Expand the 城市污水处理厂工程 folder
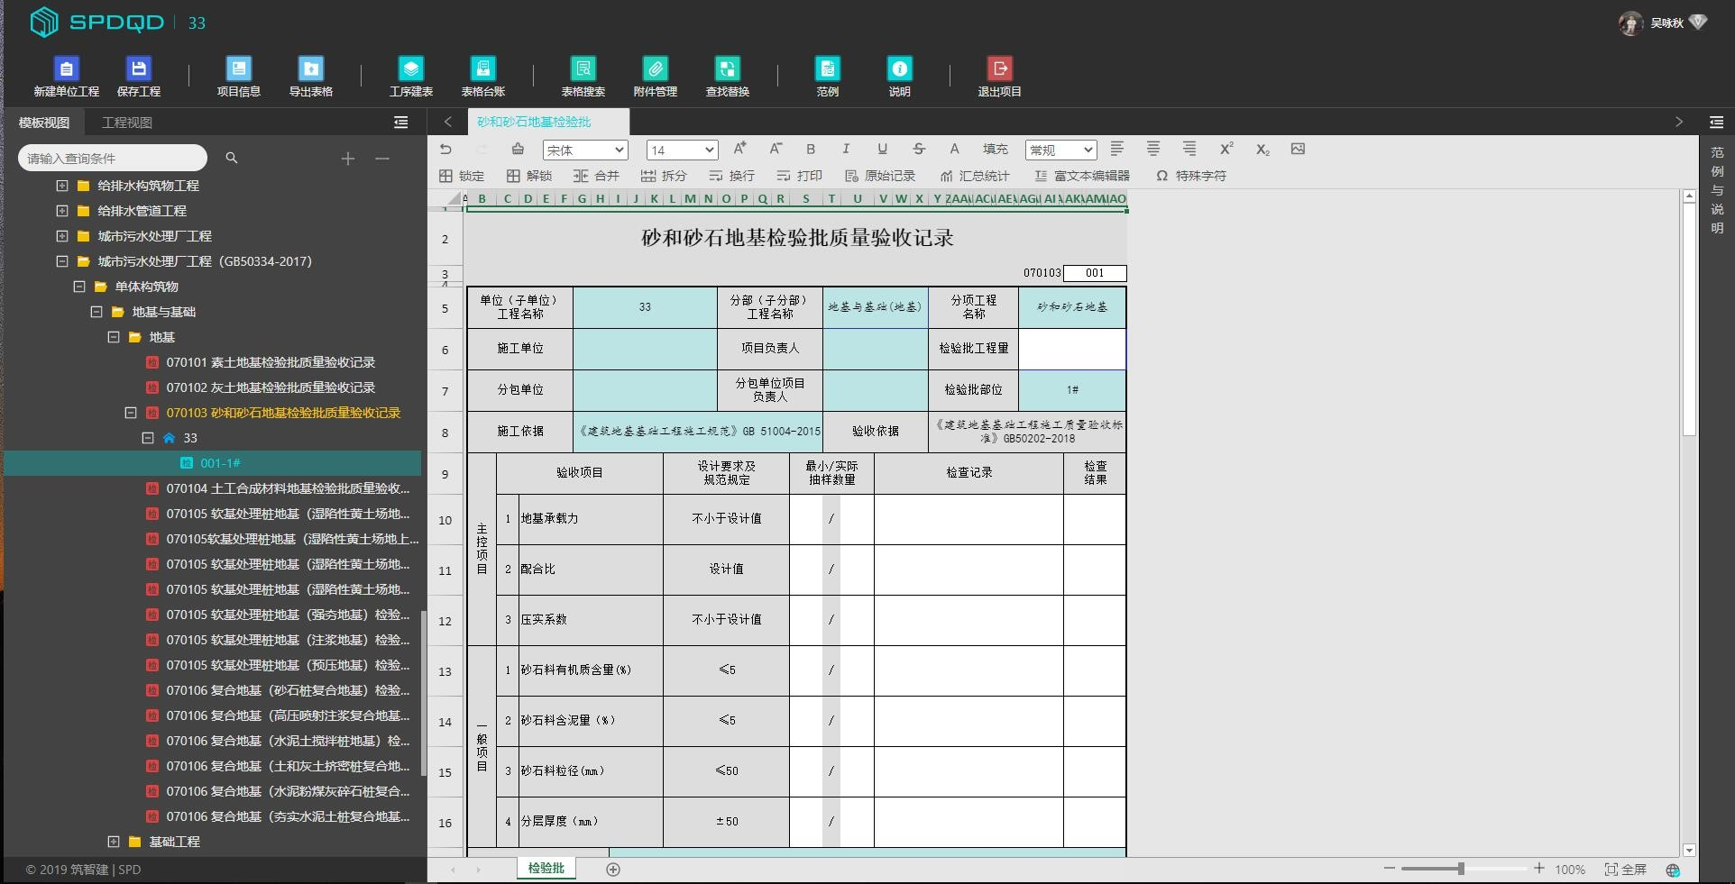Viewport: 1735px width, 884px height. pyautogui.click(x=62, y=236)
